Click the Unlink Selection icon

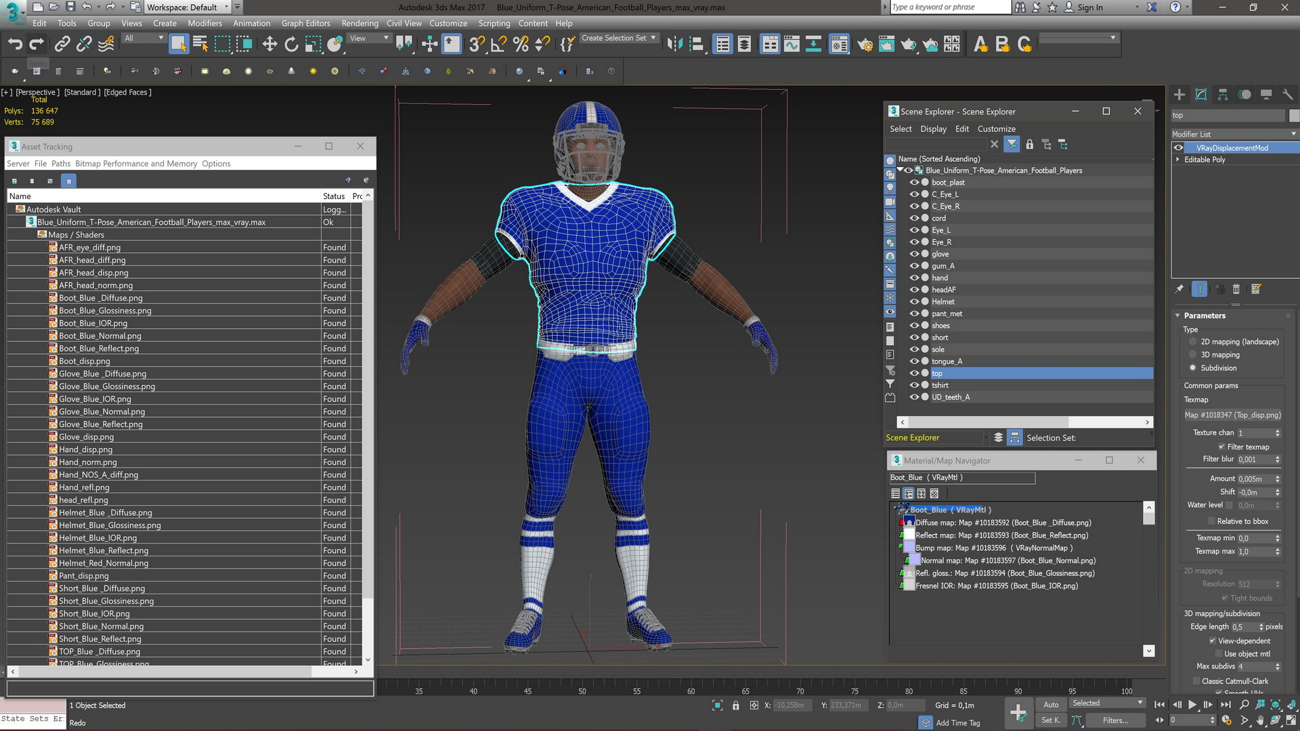click(84, 45)
